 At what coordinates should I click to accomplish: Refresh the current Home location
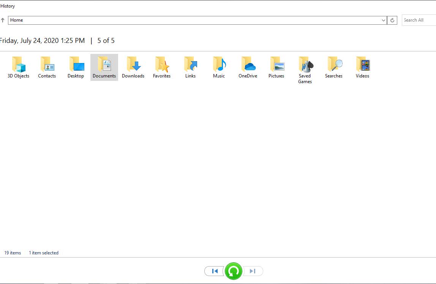(392, 20)
